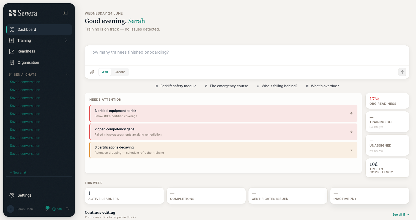This screenshot has height=220, width=416.
Task: Click the send arrow button
Action: tap(402, 72)
